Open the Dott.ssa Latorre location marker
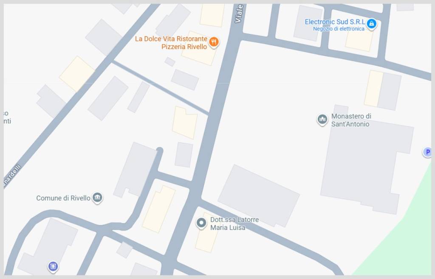This screenshot has width=435, height=279. click(x=201, y=223)
